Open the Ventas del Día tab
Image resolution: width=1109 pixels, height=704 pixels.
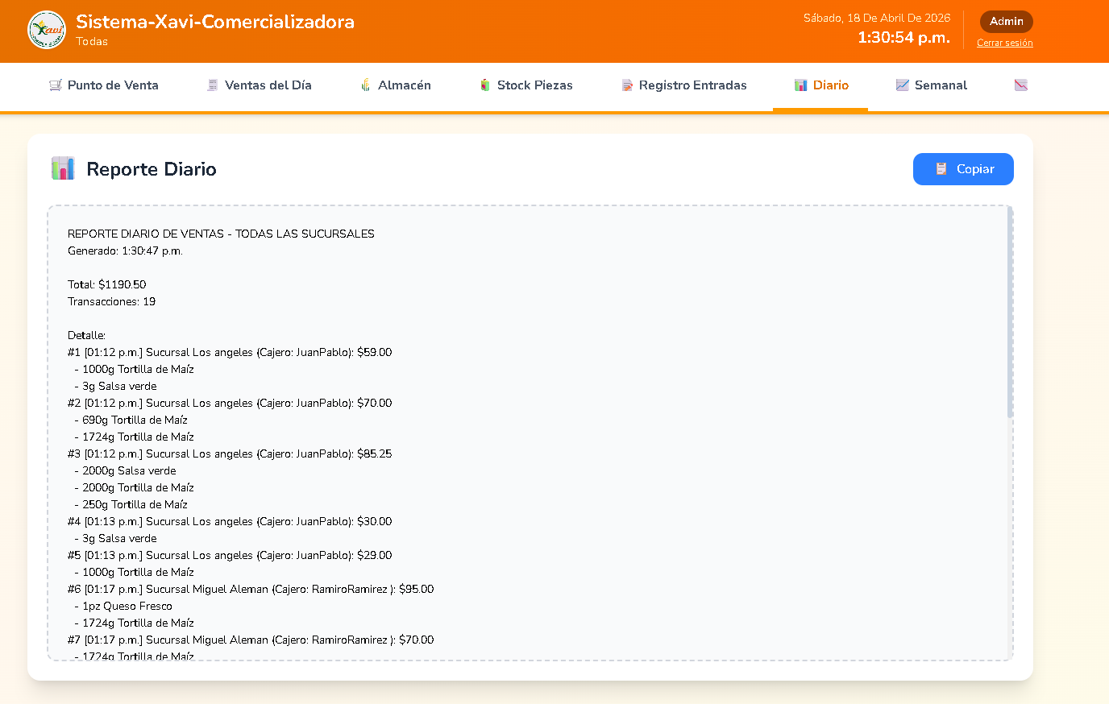coord(259,85)
